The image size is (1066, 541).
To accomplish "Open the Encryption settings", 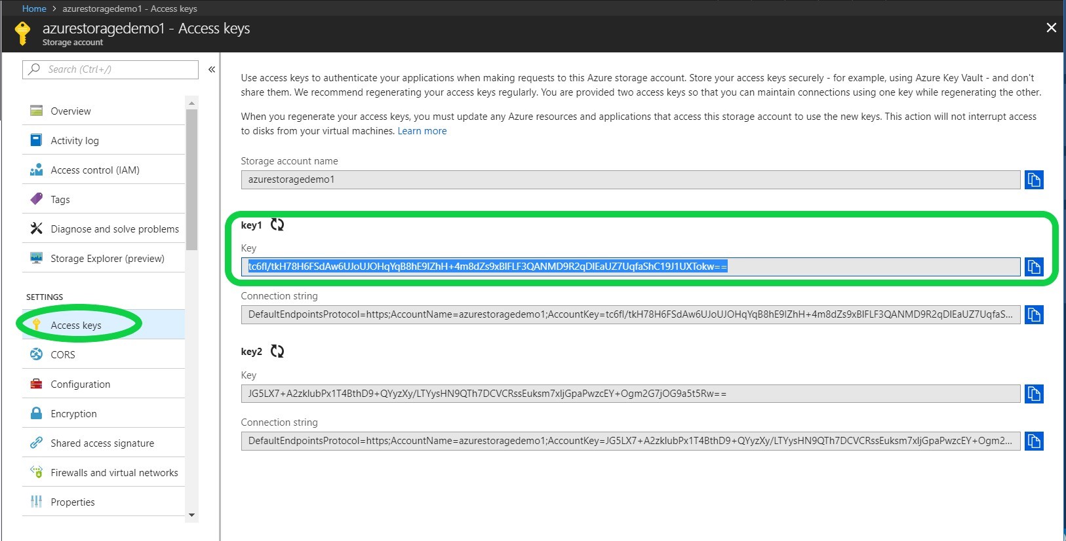I will click(104, 413).
